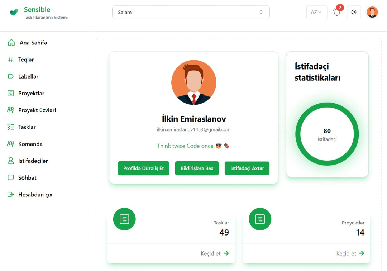387x271 pixels.
Task: Click Profildə Düzəliş Et button
Action: (144, 168)
